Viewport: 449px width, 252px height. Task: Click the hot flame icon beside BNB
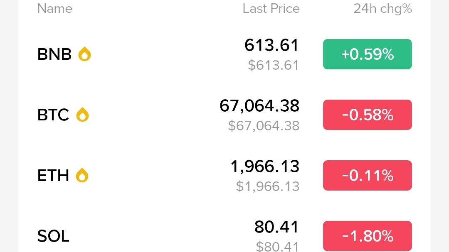tap(85, 54)
